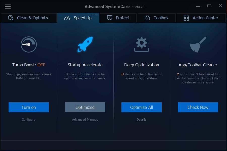Click the '31 items can be optimized' description
This screenshot has height=151, width=227.
coord(141,76)
